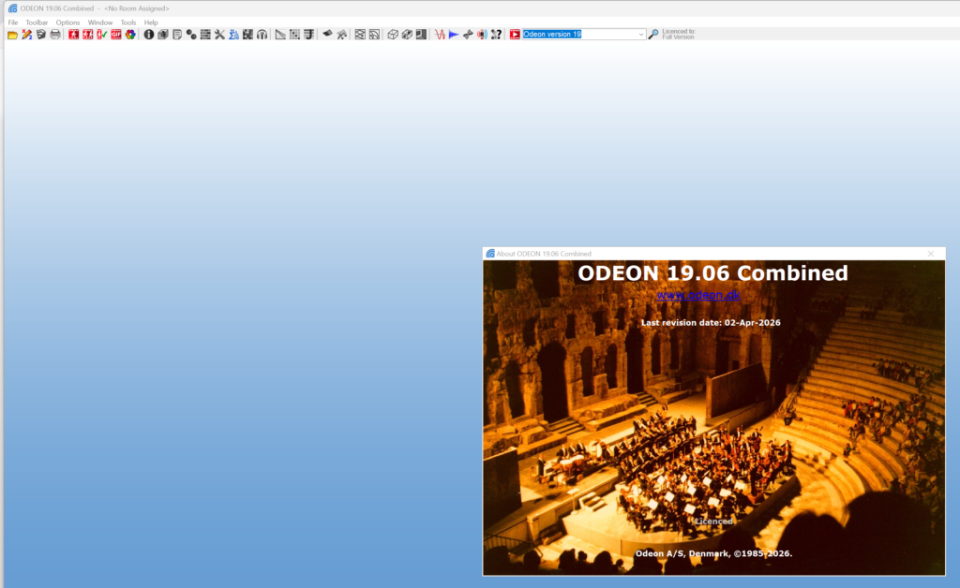The height and width of the screenshot is (588, 960).
Task: Click the printer icon in toolbar
Action: pyautogui.click(x=55, y=35)
